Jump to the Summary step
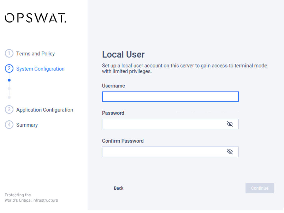Viewport: 284px width, 213px height. [27, 125]
